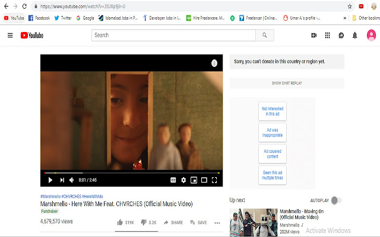Dislike the video with thumbs down
Screen dimensions: 380x237
pyautogui.click(x=148, y=223)
